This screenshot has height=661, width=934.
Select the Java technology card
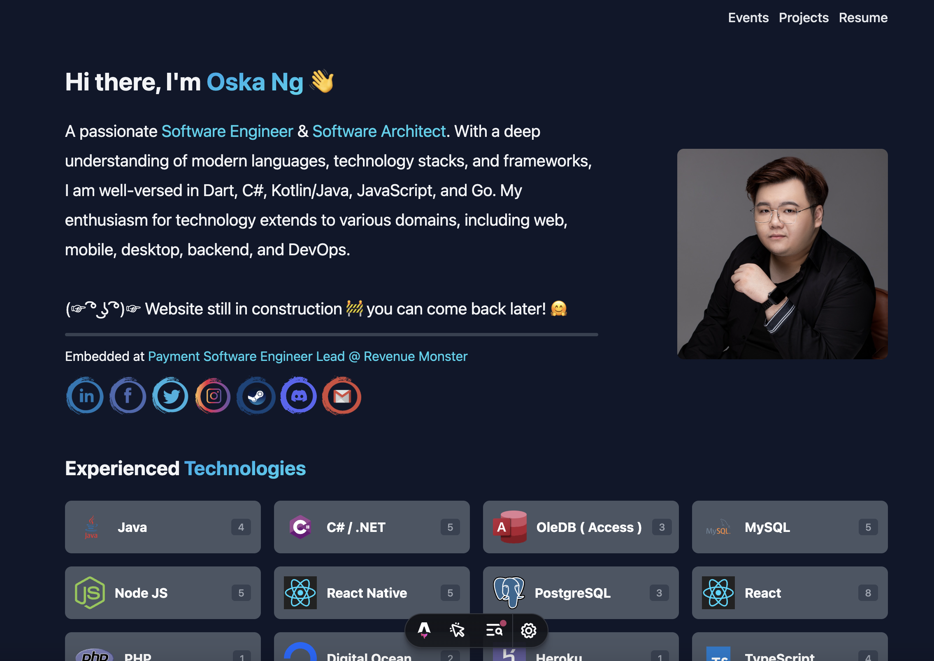[163, 527]
